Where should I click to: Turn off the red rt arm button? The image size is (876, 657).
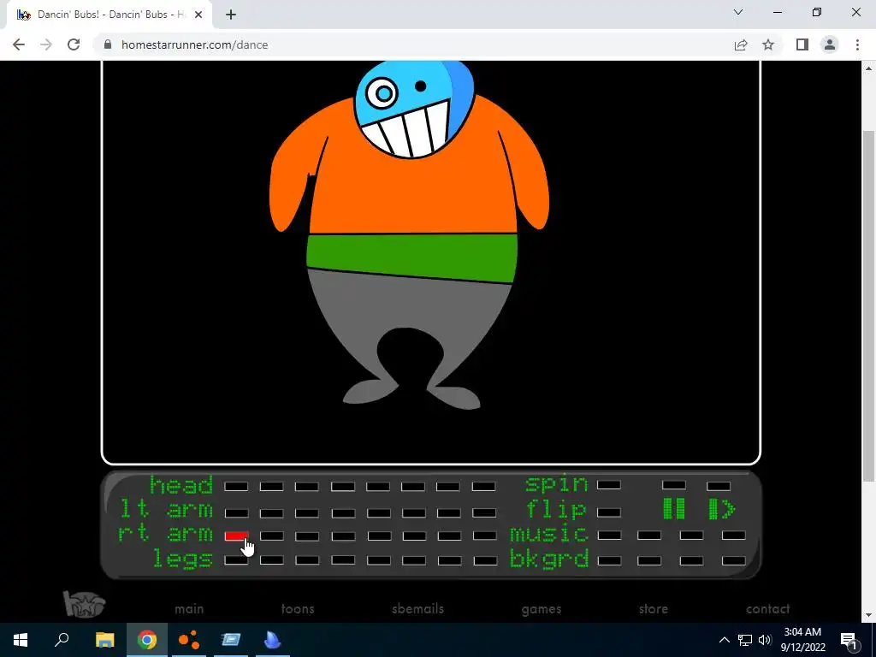point(236,536)
